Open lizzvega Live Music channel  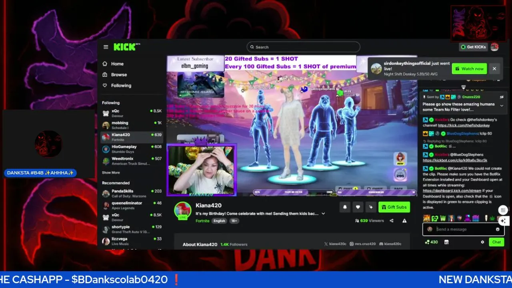coord(132,241)
